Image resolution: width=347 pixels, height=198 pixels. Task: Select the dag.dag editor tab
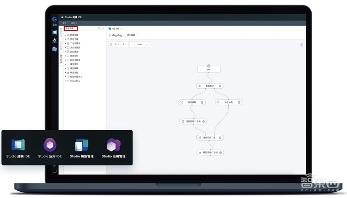point(115,28)
